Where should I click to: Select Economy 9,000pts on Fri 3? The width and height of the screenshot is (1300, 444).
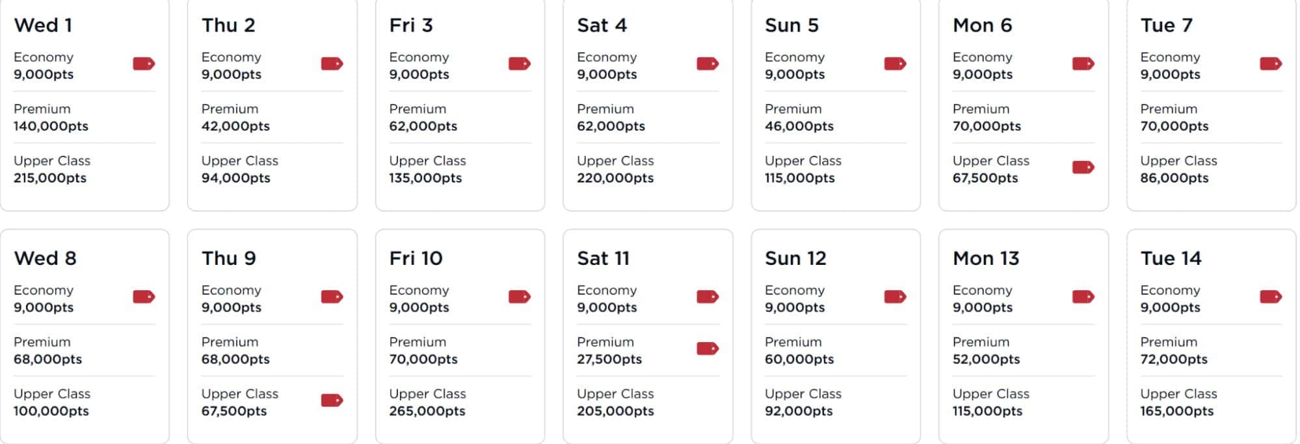click(x=420, y=66)
